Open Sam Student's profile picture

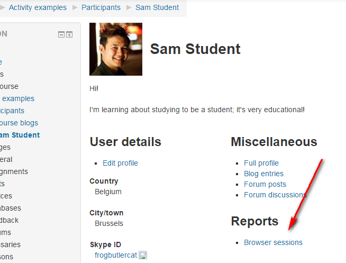click(116, 49)
